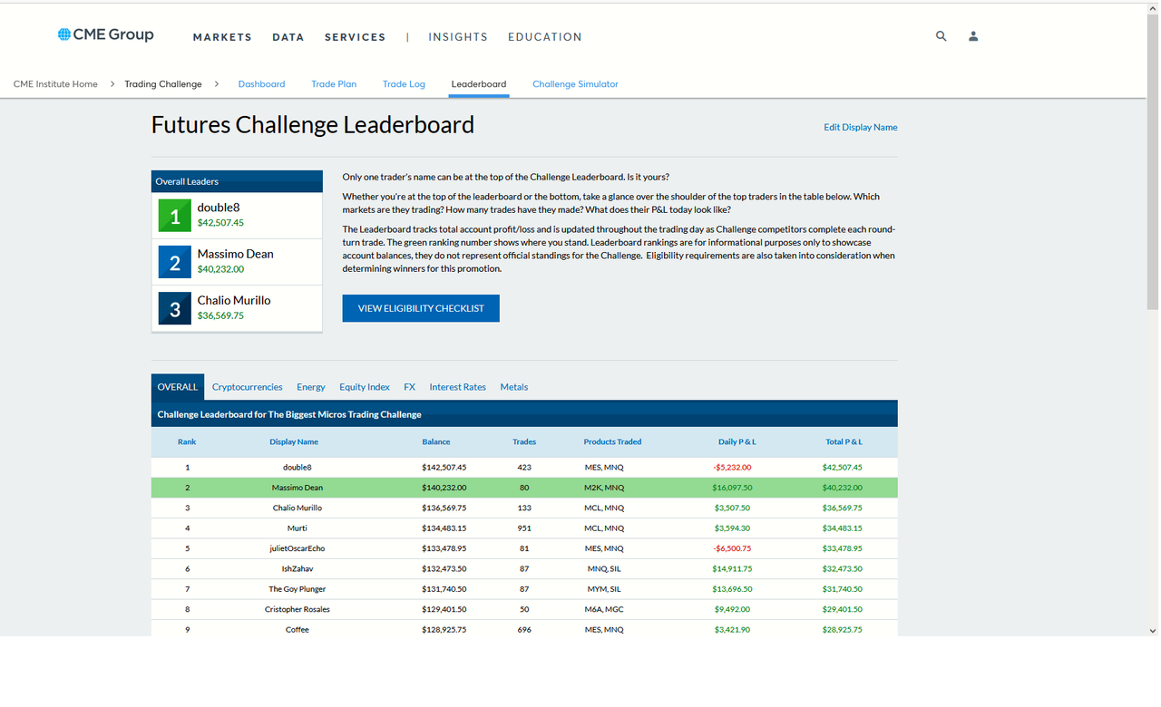
Task: Click Murti in the table
Action: click(x=298, y=528)
